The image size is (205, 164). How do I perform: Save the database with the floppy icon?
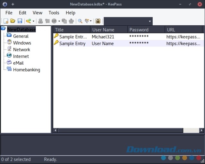tap(20, 21)
